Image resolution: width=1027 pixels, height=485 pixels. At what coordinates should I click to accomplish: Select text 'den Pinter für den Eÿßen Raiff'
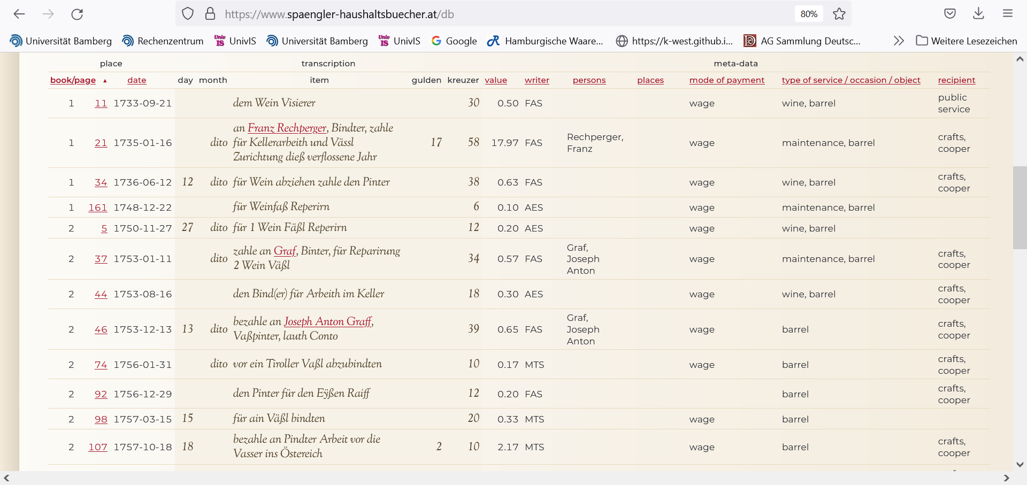tap(301, 393)
